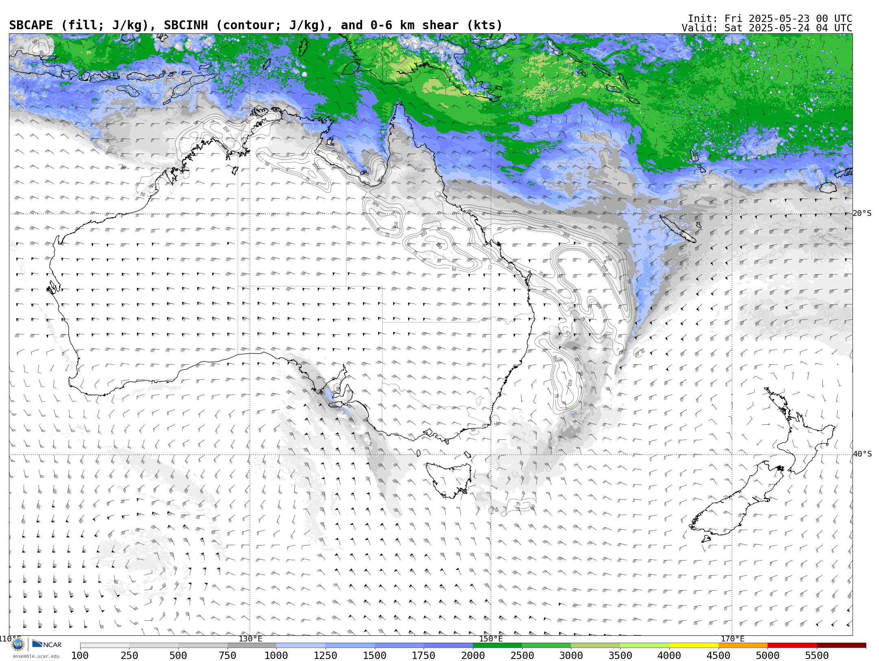
Task: Click the 150°E longitude label
Action: [491, 639]
